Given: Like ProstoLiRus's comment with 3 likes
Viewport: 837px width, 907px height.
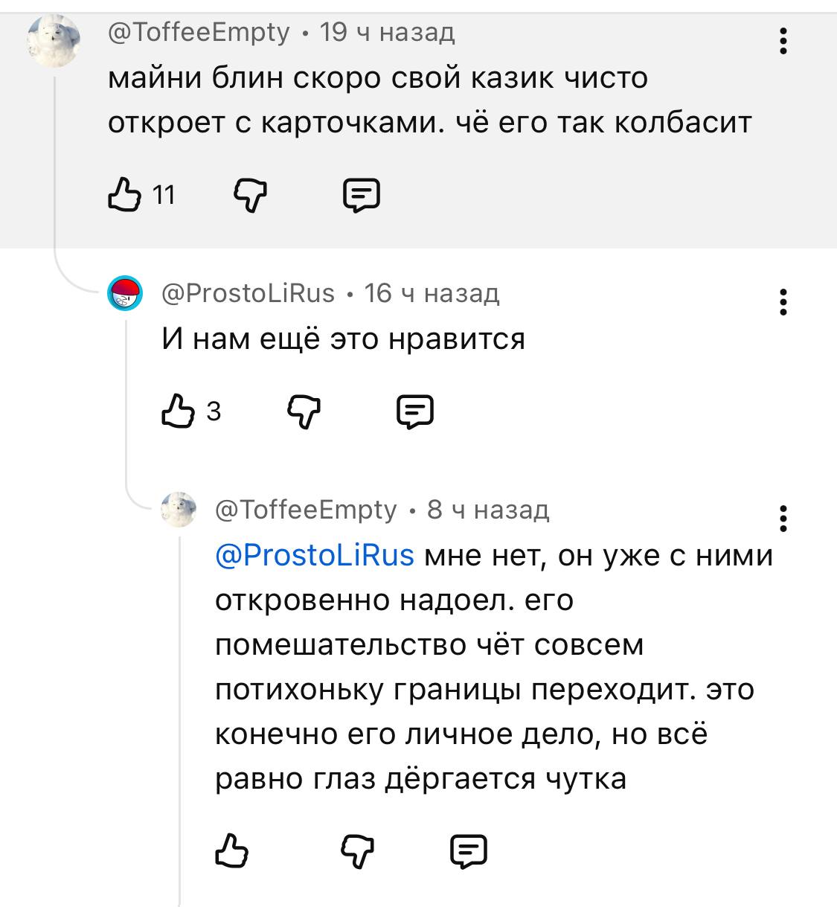Looking at the screenshot, I should (x=177, y=411).
